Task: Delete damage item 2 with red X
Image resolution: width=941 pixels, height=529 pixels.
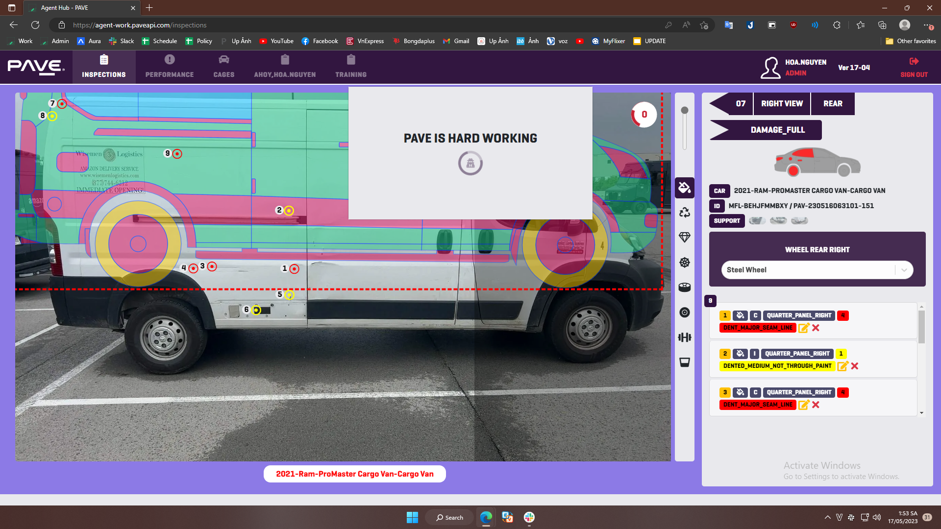Action: (855, 366)
